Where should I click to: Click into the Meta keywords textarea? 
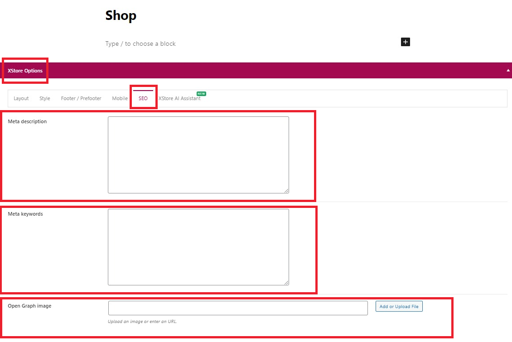coord(198,247)
